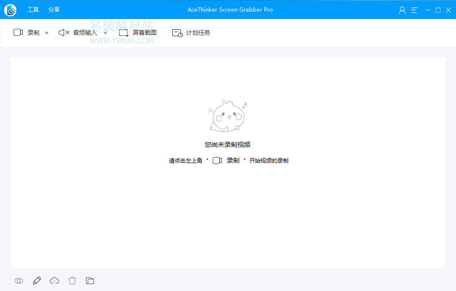Screen dimensions: 456x291
Task: Click the trash delete icon
Action: [72, 280]
